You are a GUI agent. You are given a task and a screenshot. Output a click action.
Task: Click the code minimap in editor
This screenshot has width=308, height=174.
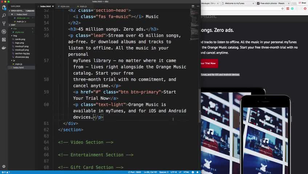(194, 25)
